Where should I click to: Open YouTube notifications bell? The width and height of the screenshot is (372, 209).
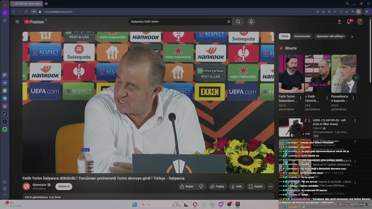tap(349, 22)
